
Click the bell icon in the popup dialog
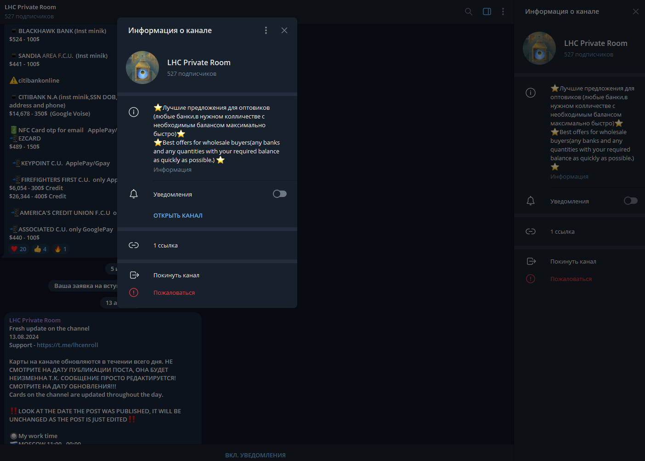pos(134,194)
